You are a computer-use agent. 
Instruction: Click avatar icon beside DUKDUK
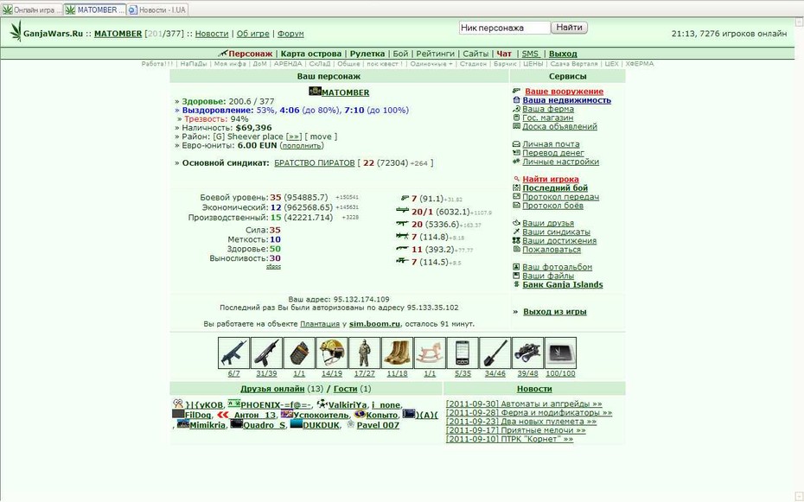(297, 424)
